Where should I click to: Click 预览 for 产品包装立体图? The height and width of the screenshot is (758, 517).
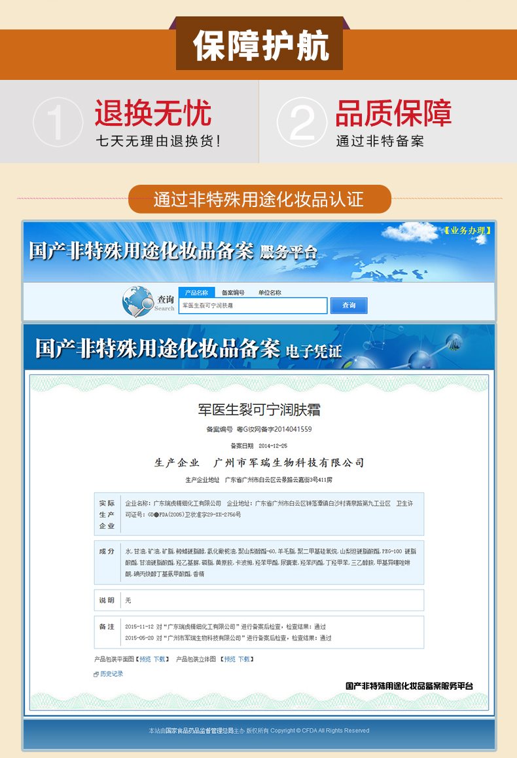click(230, 659)
